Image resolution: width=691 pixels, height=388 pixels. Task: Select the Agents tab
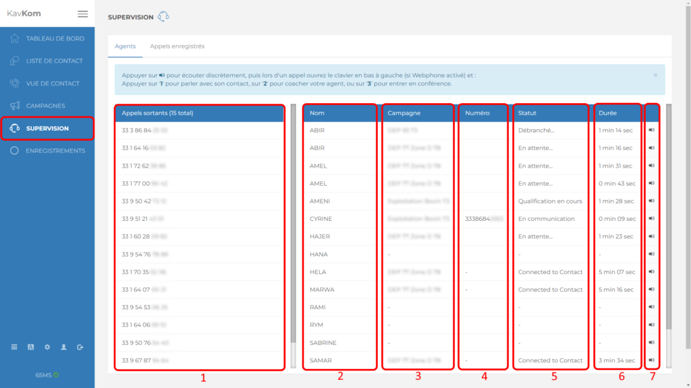point(125,46)
